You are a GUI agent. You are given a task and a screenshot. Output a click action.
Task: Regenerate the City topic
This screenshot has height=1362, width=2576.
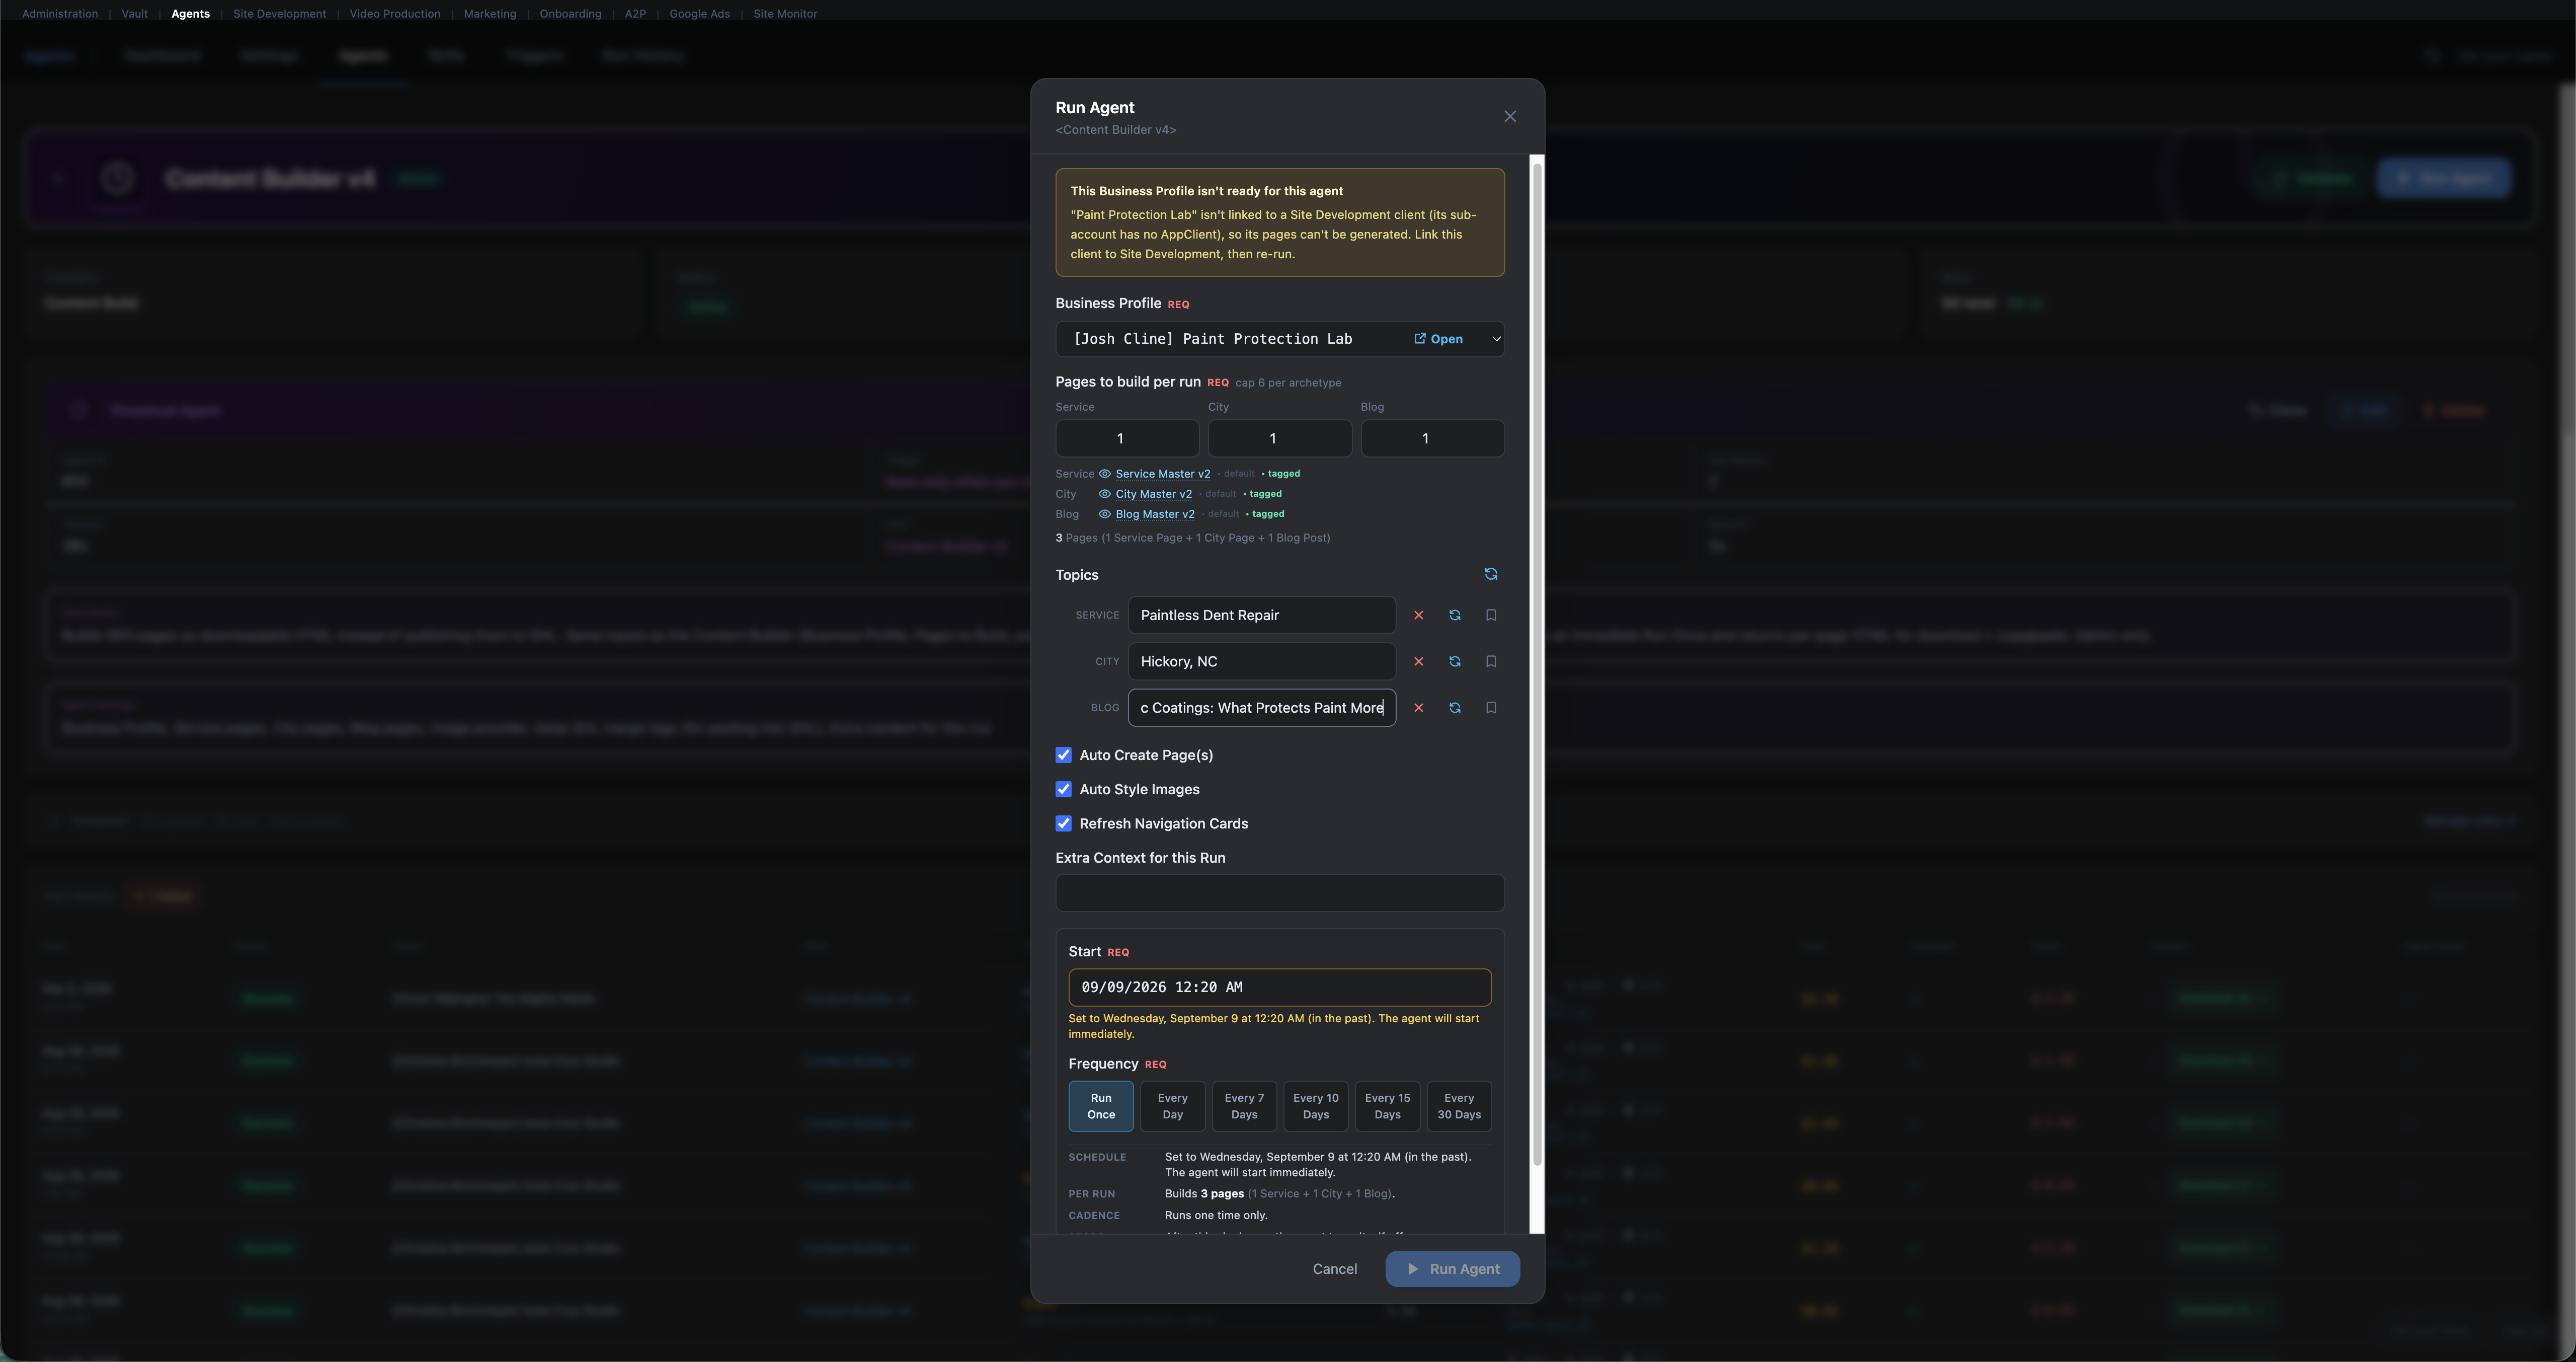click(x=1455, y=661)
